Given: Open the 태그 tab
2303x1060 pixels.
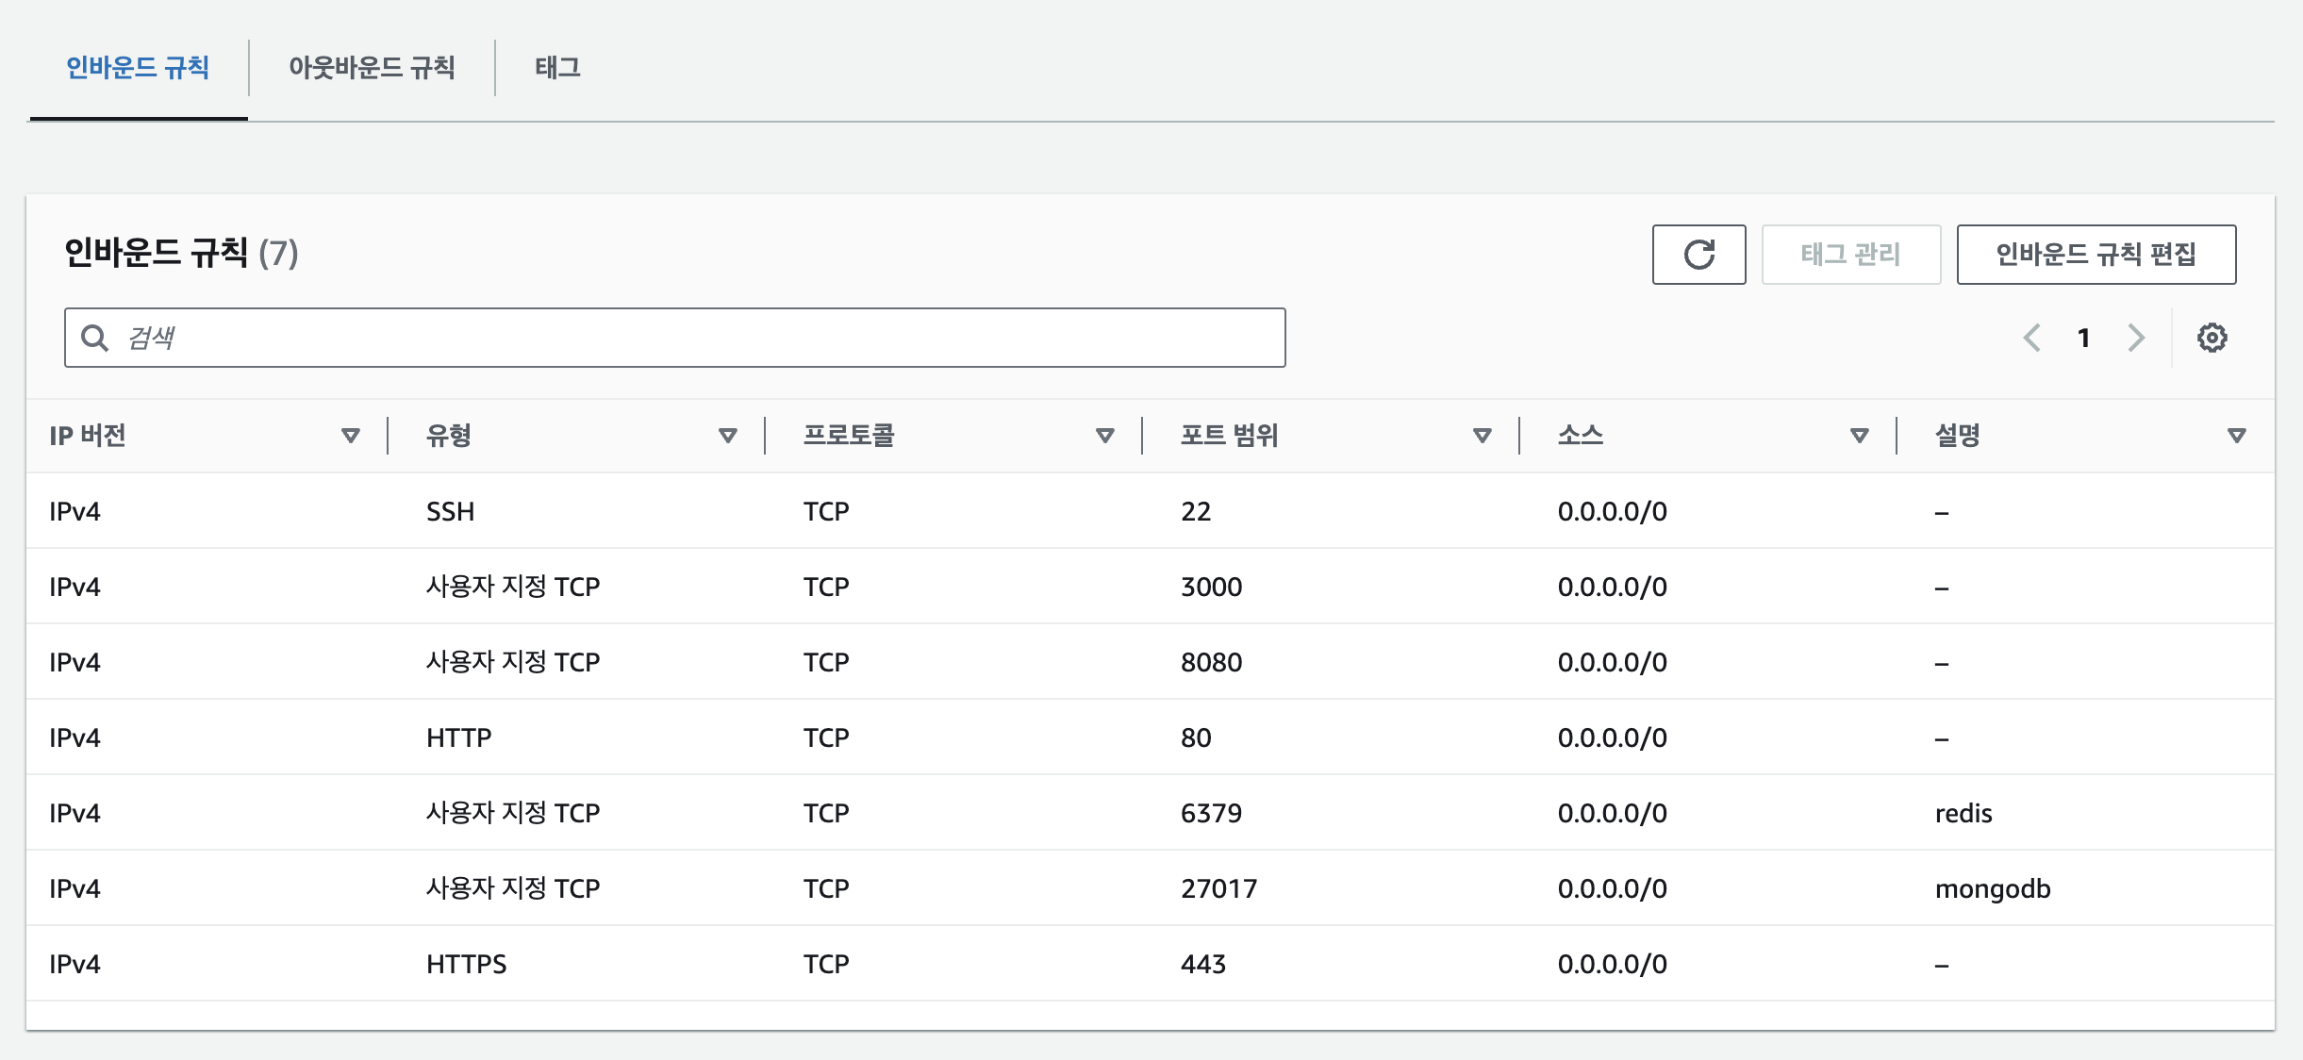Looking at the screenshot, I should pyautogui.click(x=557, y=68).
